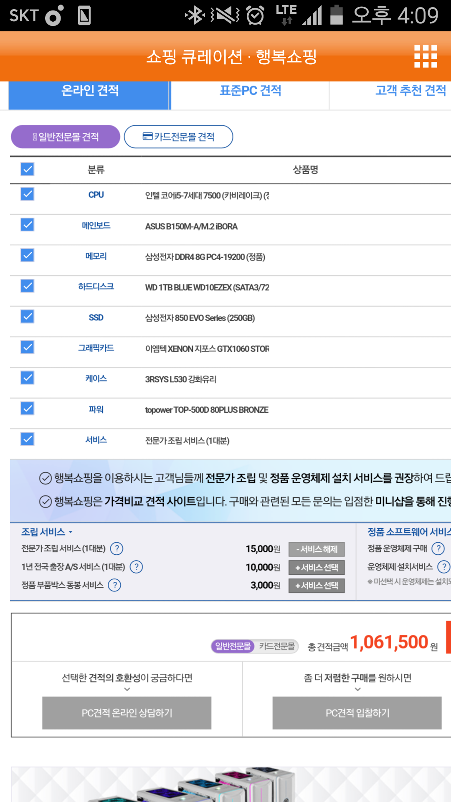This screenshot has width=451, height=802.
Task: Open help icon for 1년 전국 출장 A/S 서비스
Action: (x=137, y=567)
